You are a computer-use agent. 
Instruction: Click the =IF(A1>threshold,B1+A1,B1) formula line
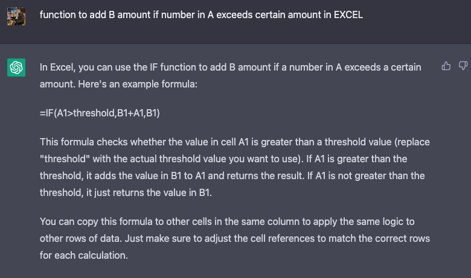pyautogui.click(x=100, y=113)
